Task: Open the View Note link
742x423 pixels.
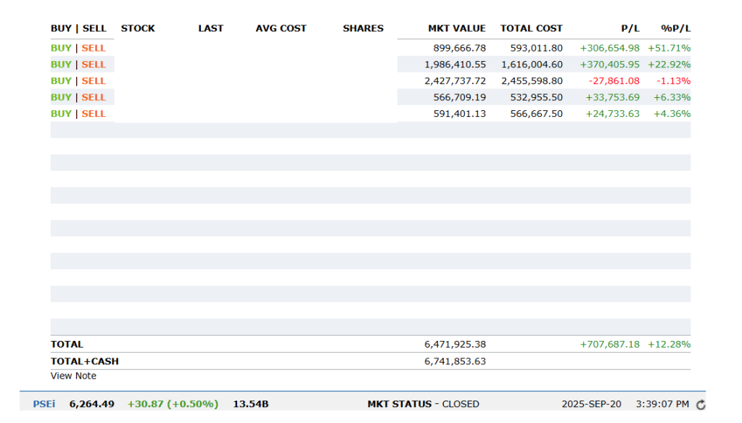Action: pyautogui.click(x=73, y=376)
